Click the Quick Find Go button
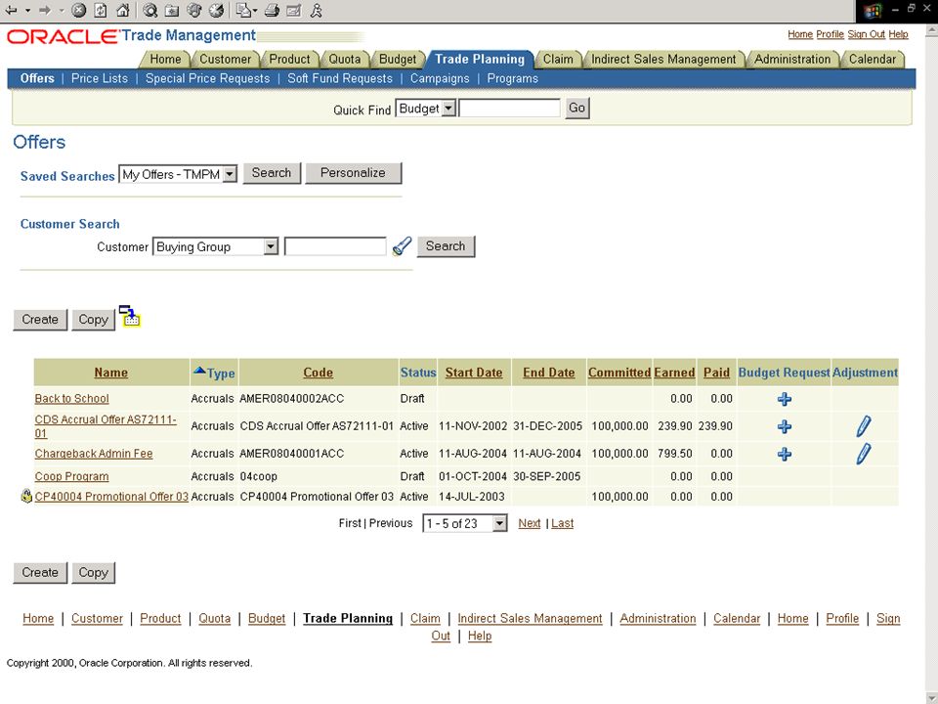This screenshot has width=938, height=704. pyautogui.click(x=577, y=108)
